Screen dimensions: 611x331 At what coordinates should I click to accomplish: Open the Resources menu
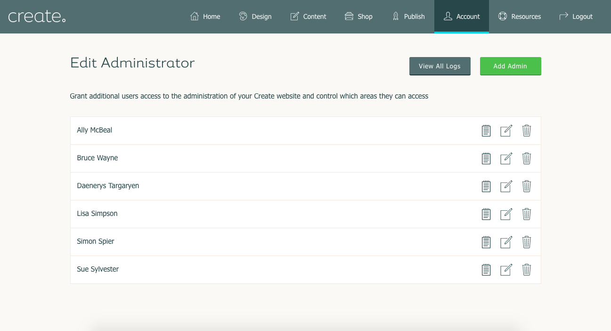(x=520, y=17)
